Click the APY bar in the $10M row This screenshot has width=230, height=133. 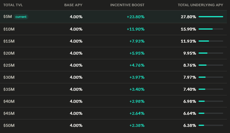click(211, 29)
